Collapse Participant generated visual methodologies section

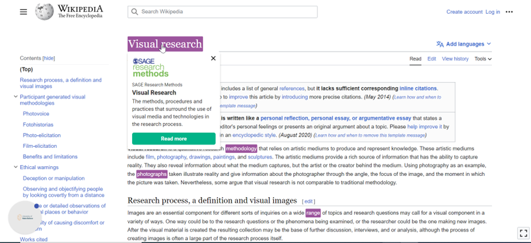tap(15, 97)
